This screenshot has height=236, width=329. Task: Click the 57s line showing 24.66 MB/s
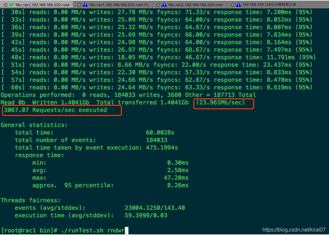157,80
